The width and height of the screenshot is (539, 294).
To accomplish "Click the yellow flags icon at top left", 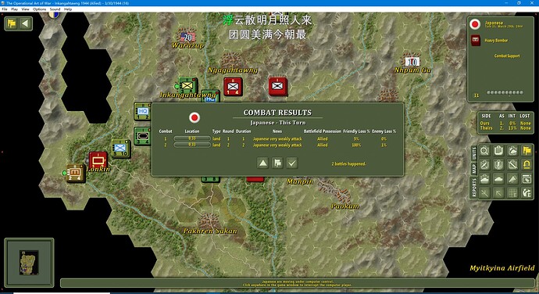I will [x=12, y=23].
